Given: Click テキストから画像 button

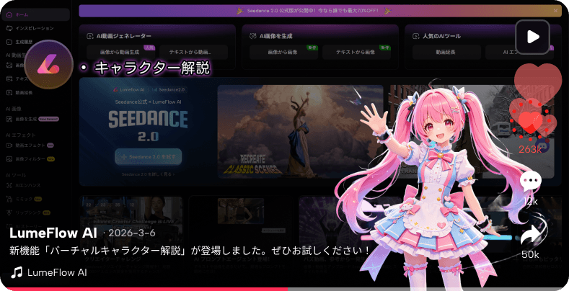Looking at the screenshot, I should [x=356, y=52].
